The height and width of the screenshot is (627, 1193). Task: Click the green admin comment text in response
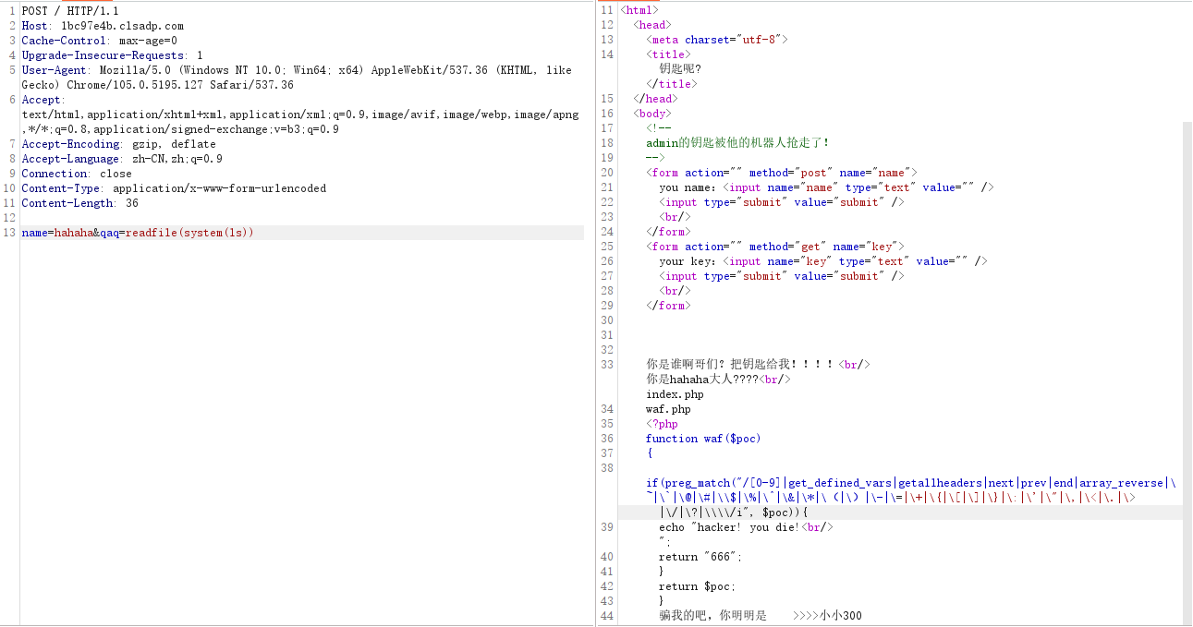(737, 143)
